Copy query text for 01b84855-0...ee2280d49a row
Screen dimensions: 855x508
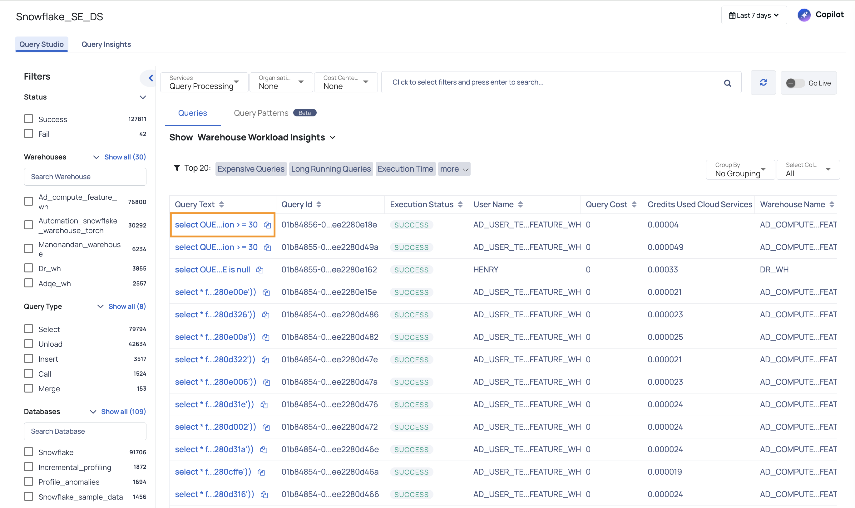click(x=267, y=247)
